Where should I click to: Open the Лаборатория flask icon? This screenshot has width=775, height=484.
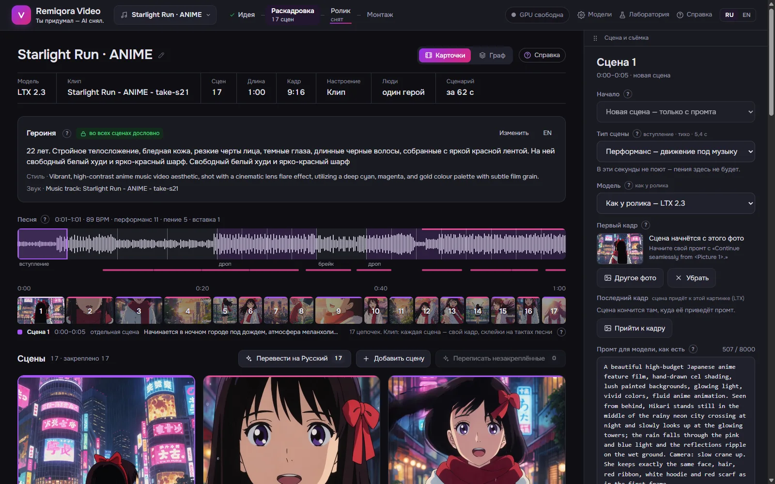[622, 15]
